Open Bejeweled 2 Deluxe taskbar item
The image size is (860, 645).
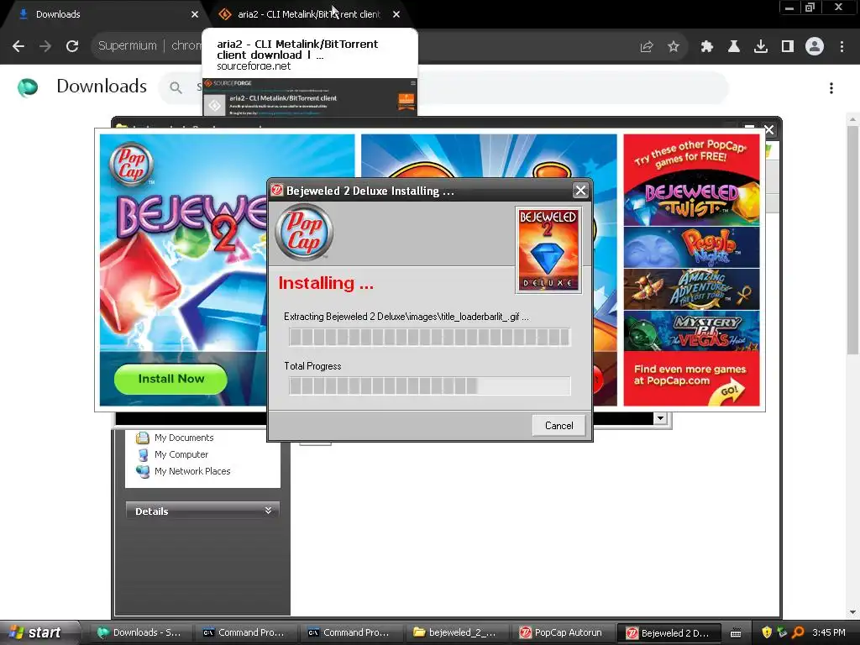tap(668, 633)
